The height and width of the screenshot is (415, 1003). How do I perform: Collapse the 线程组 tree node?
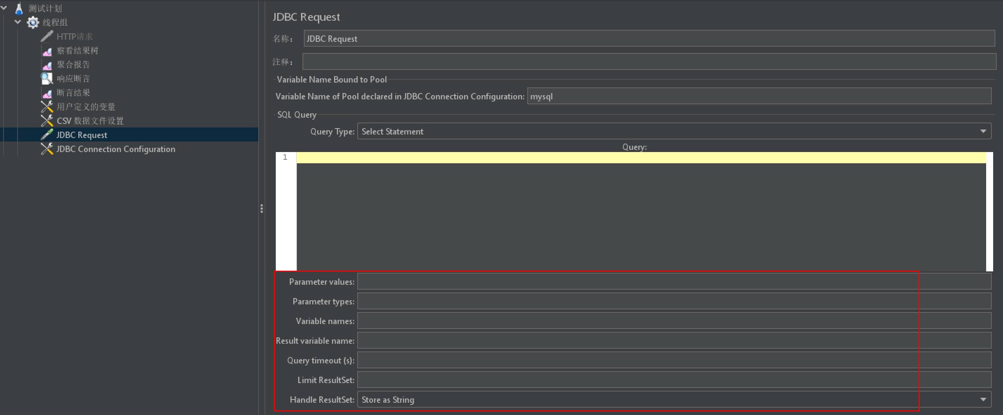coord(18,22)
